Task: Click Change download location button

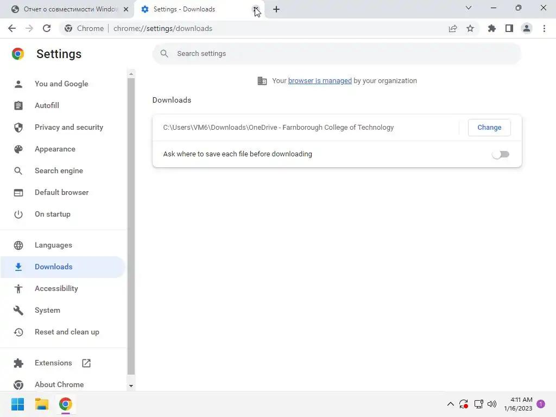Action: tap(489, 127)
